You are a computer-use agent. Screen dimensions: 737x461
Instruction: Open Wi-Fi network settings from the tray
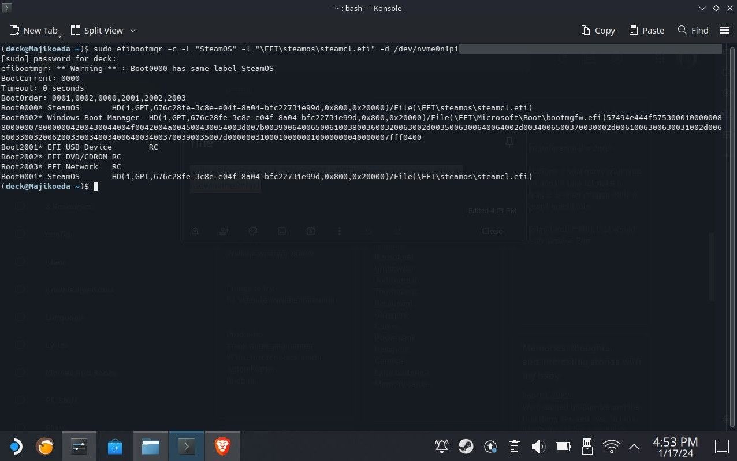[x=611, y=446]
